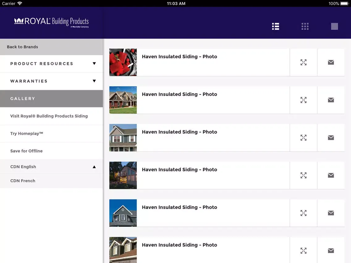Expand the gray gable blue sky photo
Screen dimensions: 351x263
point(303,213)
